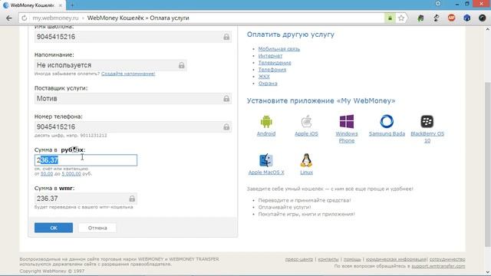Click the 50.00 minimum amount link
This screenshot has height=276, width=491.
pyautogui.click(x=47, y=174)
